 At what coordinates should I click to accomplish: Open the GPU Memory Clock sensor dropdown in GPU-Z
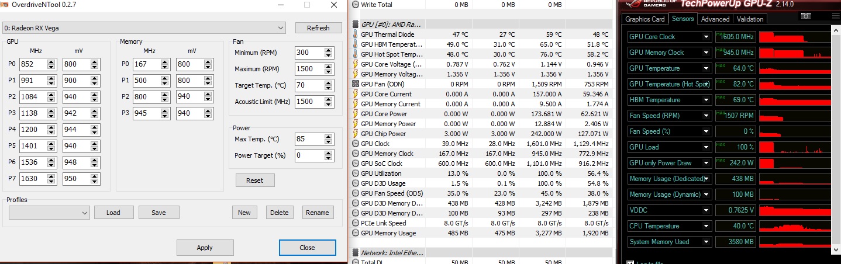706,53
